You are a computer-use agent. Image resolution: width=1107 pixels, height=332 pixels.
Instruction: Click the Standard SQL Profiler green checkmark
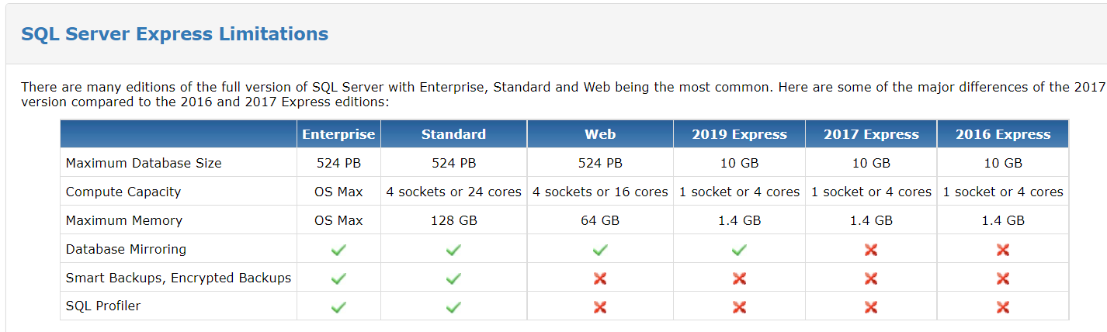453,307
